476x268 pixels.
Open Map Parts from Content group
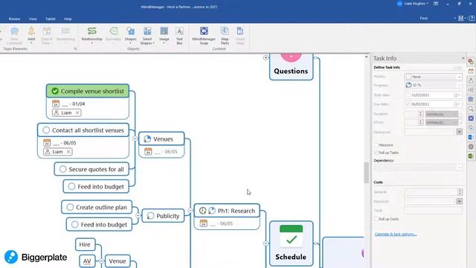(x=225, y=35)
